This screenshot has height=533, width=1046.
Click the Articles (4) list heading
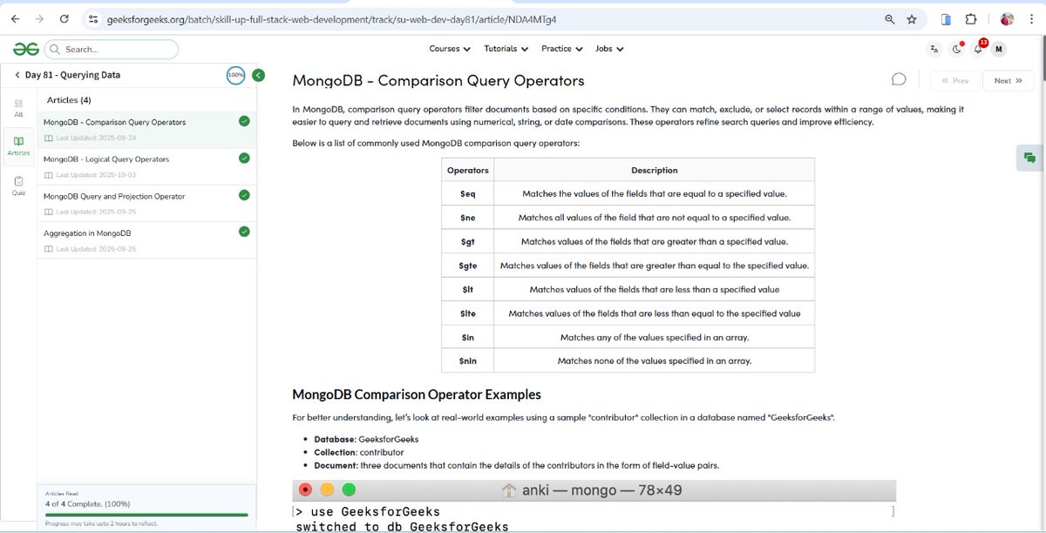click(69, 100)
